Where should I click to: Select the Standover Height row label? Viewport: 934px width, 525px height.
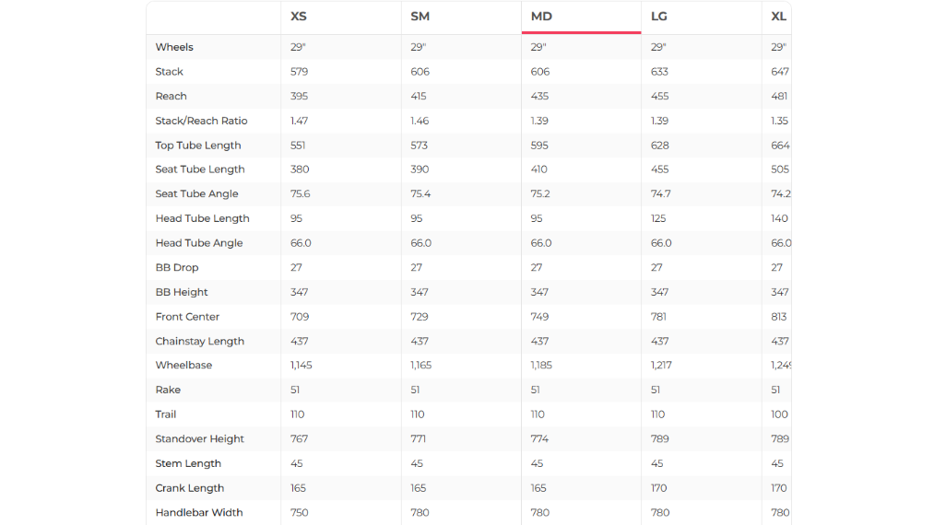tap(200, 439)
